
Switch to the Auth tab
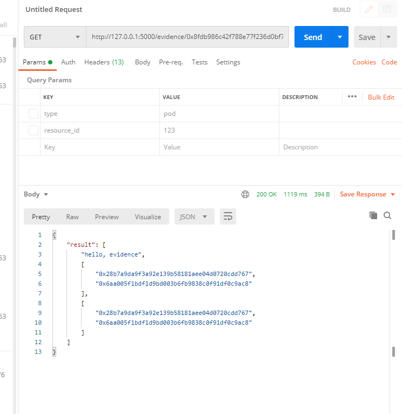coord(68,62)
